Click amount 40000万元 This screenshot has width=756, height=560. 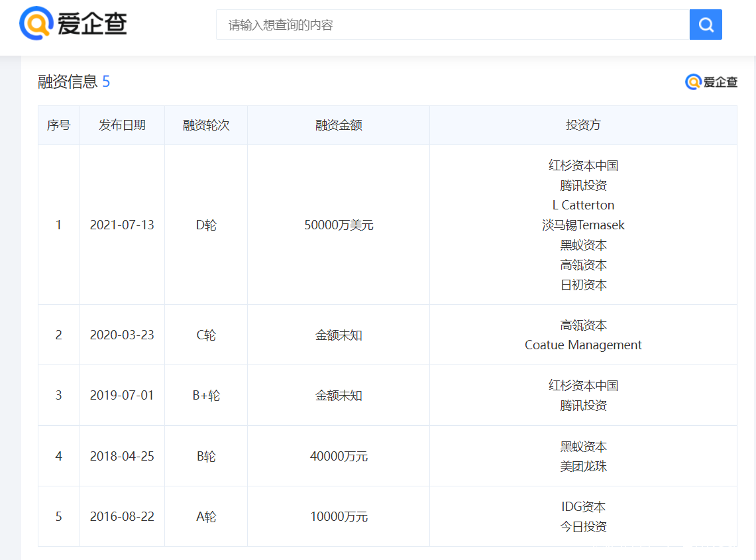[339, 456]
